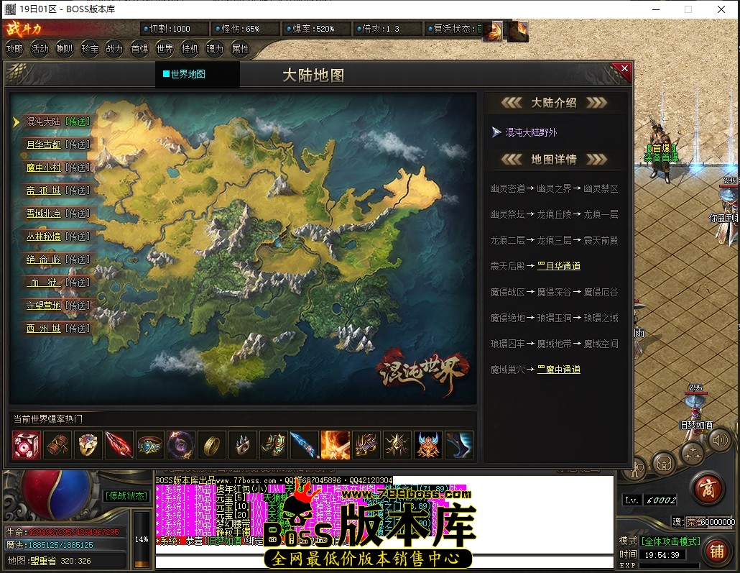Select the blue boots drop item
Viewport: 740px width, 573px height.
[458, 445]
